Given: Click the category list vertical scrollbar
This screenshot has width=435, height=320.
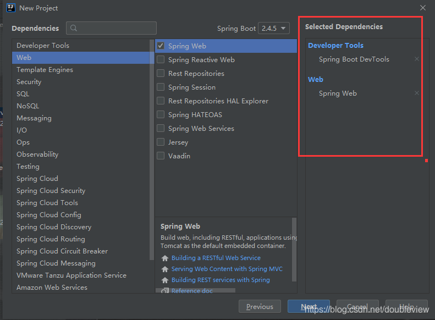Looking at the screenshot, I should pyautogui.click(x=152, y=150).
